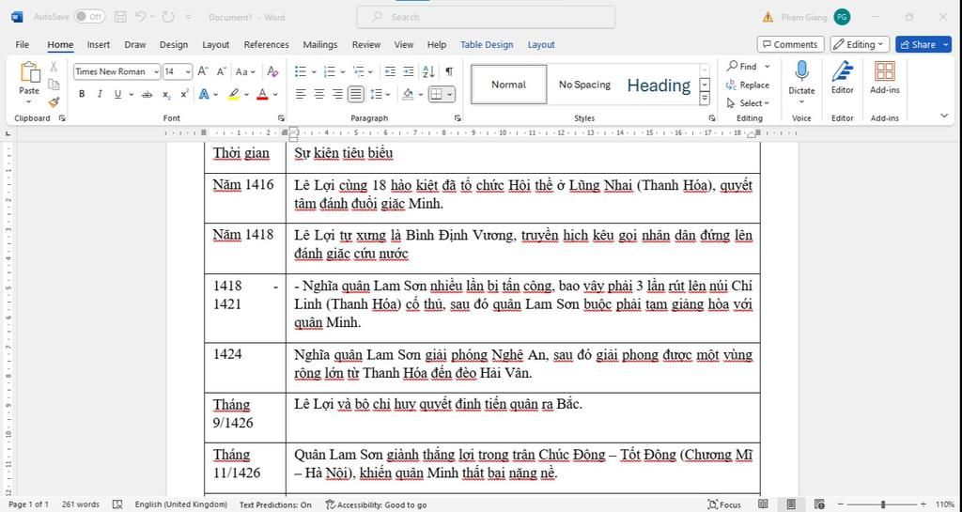This screenshot has height=512, width=962.
Task: Click the Comments button
Action: (x=790, y=44)
